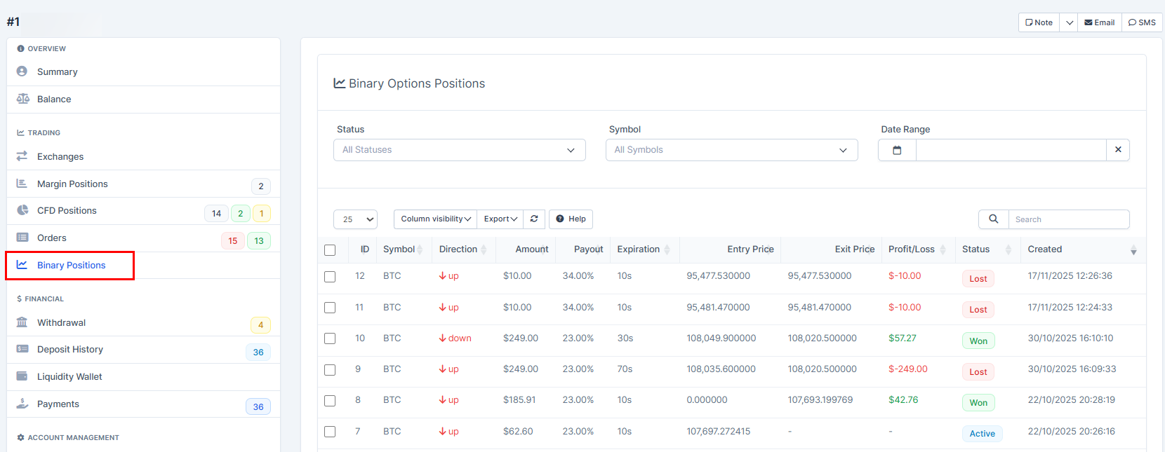Click the magnifying glass search icon

tap(993, 219)
